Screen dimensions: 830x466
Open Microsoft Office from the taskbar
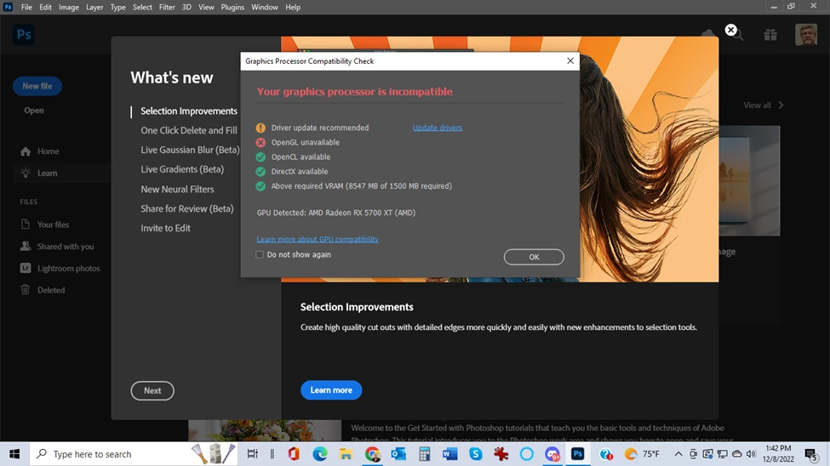294,454
